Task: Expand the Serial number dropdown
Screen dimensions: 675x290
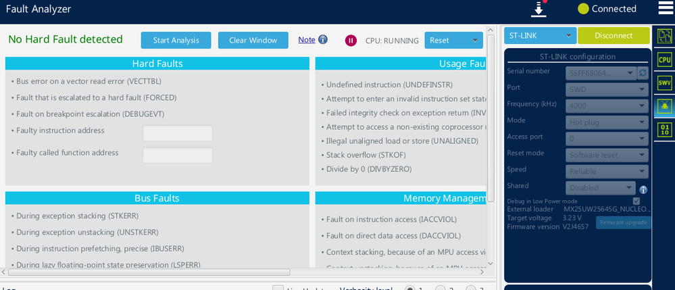Action: (601, 73)
